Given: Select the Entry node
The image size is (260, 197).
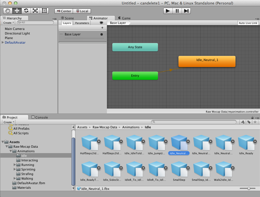Looking at the screenshot, I should (x=135, y=76).
